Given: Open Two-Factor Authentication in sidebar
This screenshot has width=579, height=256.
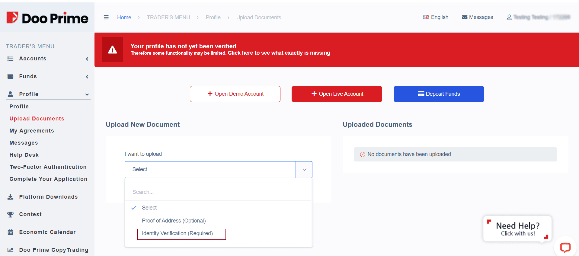Looking at the screenshot, I should tap(48, 167).
